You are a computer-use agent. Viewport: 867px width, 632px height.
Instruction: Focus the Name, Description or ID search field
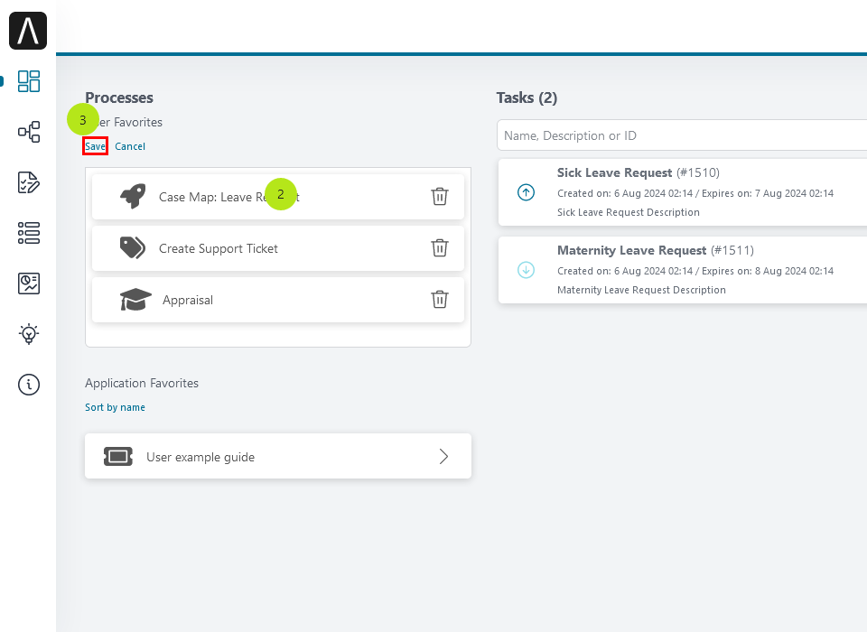point(682,135)
